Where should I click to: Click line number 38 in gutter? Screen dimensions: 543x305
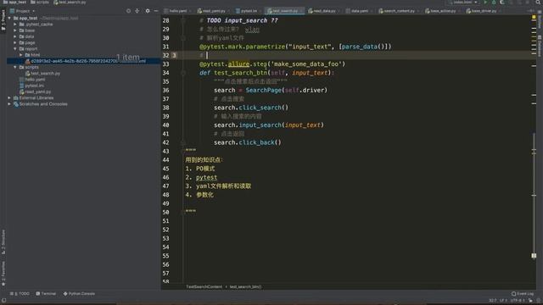pyautogui.click(x=166, y=108)
